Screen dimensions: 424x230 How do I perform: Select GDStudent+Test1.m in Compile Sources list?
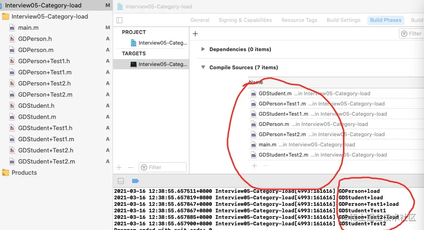pyautogui.click(x=336, y=114)
